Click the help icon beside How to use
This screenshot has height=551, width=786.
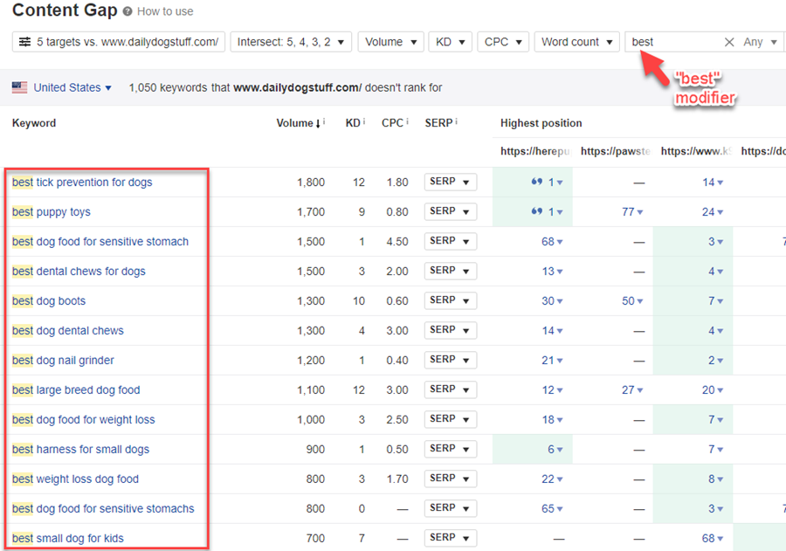(128, 12)
